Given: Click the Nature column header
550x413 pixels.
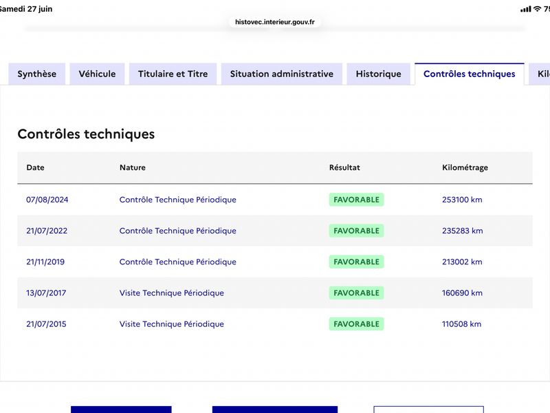Looking at the screenshot, I should coord(133,167).
